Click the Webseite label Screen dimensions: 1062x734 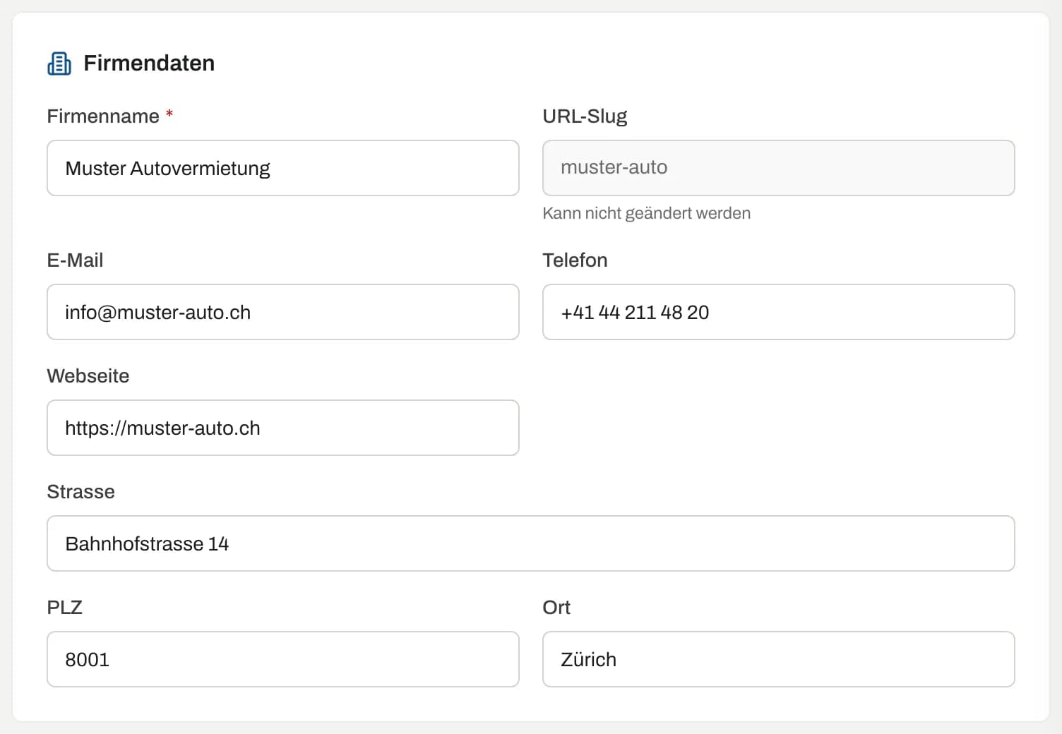point(88,376)
